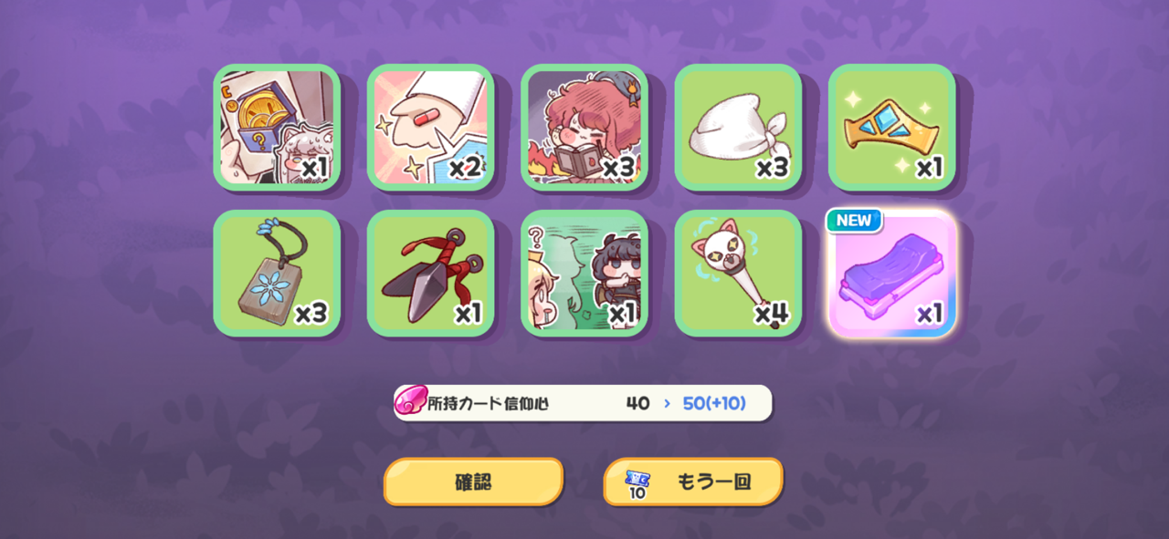Viewport: 1169px width, 539px height.
Task: Tap the ticket icon showing 10
Action: point(637,484)
